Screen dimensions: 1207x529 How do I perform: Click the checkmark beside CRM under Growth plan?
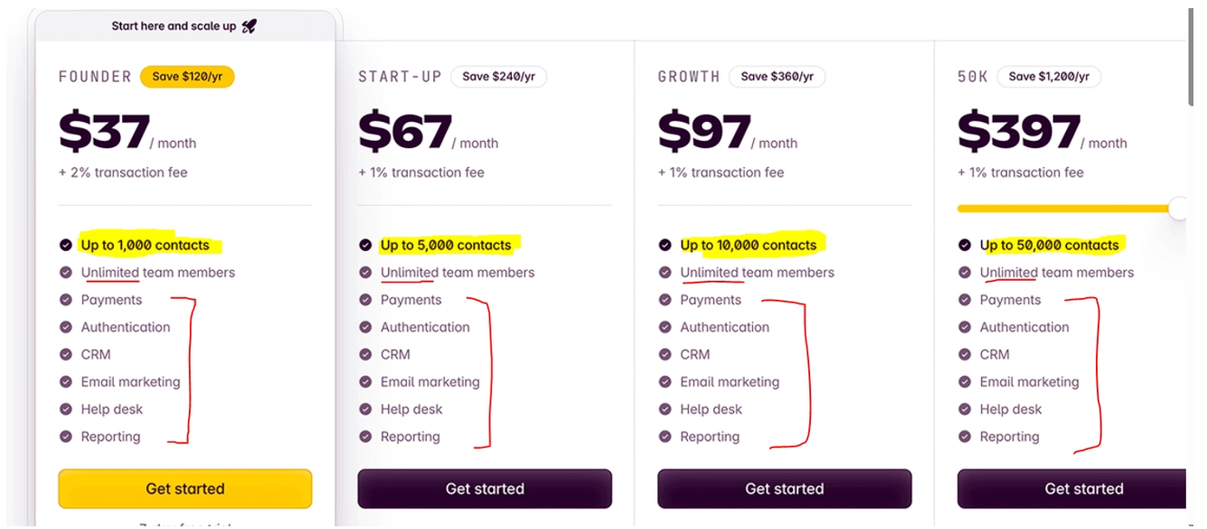(x=664, y=354)
